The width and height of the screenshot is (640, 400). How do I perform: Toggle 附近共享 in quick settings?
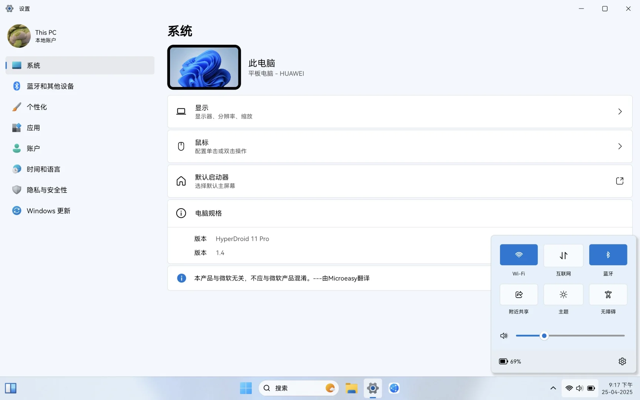tap(519, 294)
